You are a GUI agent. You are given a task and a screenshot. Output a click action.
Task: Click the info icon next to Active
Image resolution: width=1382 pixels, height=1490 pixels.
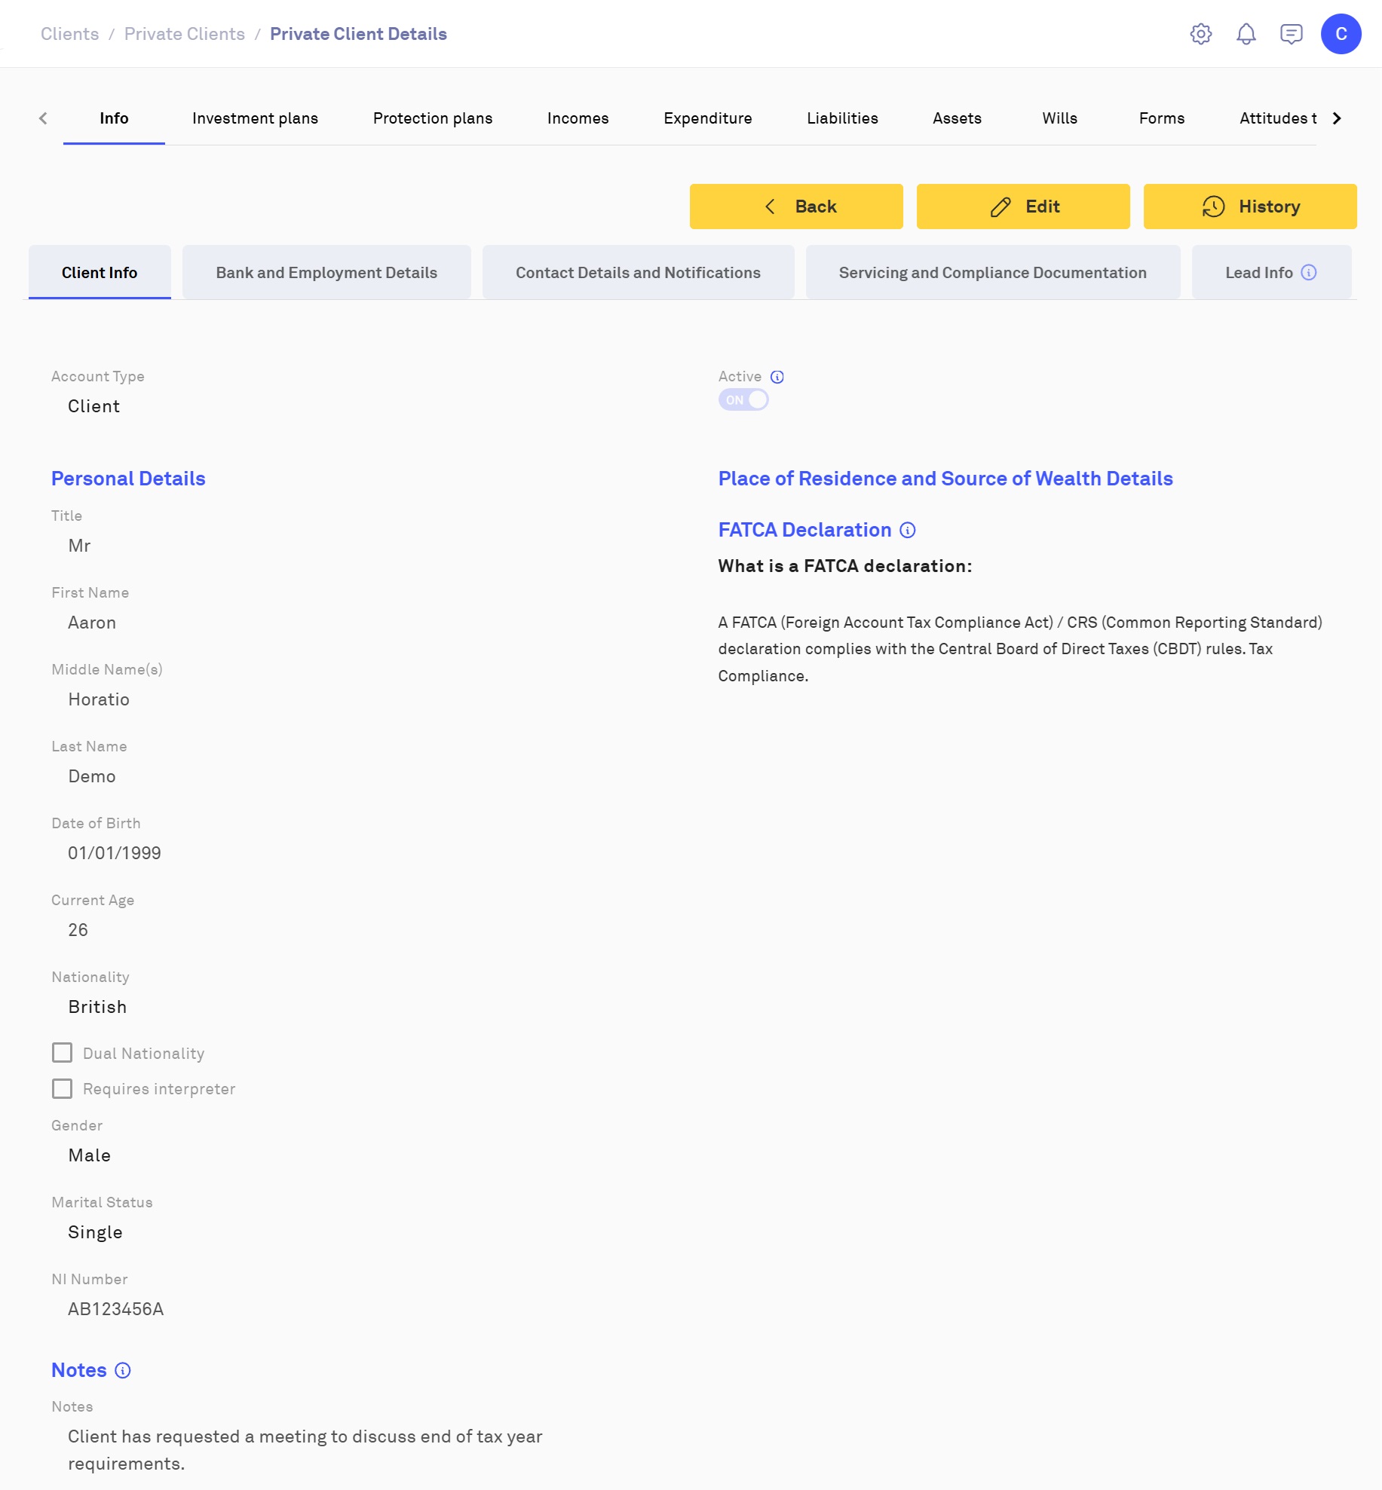(x=777, y=377)
